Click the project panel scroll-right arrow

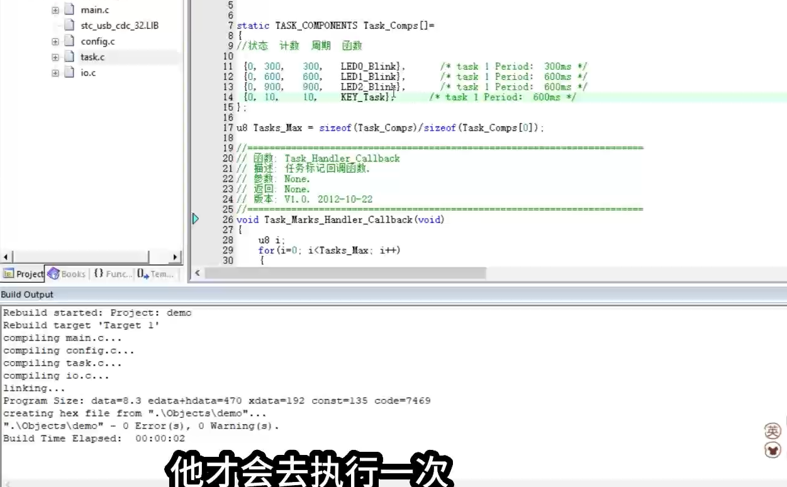pyautogui.click(x=176, y=257)
